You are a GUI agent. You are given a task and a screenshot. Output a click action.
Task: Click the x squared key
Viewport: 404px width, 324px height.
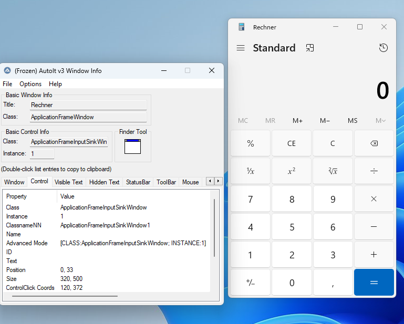click(x=292, y=171)
